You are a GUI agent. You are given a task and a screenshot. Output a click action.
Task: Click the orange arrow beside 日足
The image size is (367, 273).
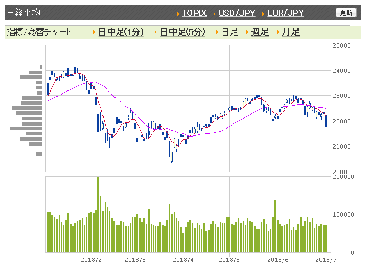tap(217, 32)
